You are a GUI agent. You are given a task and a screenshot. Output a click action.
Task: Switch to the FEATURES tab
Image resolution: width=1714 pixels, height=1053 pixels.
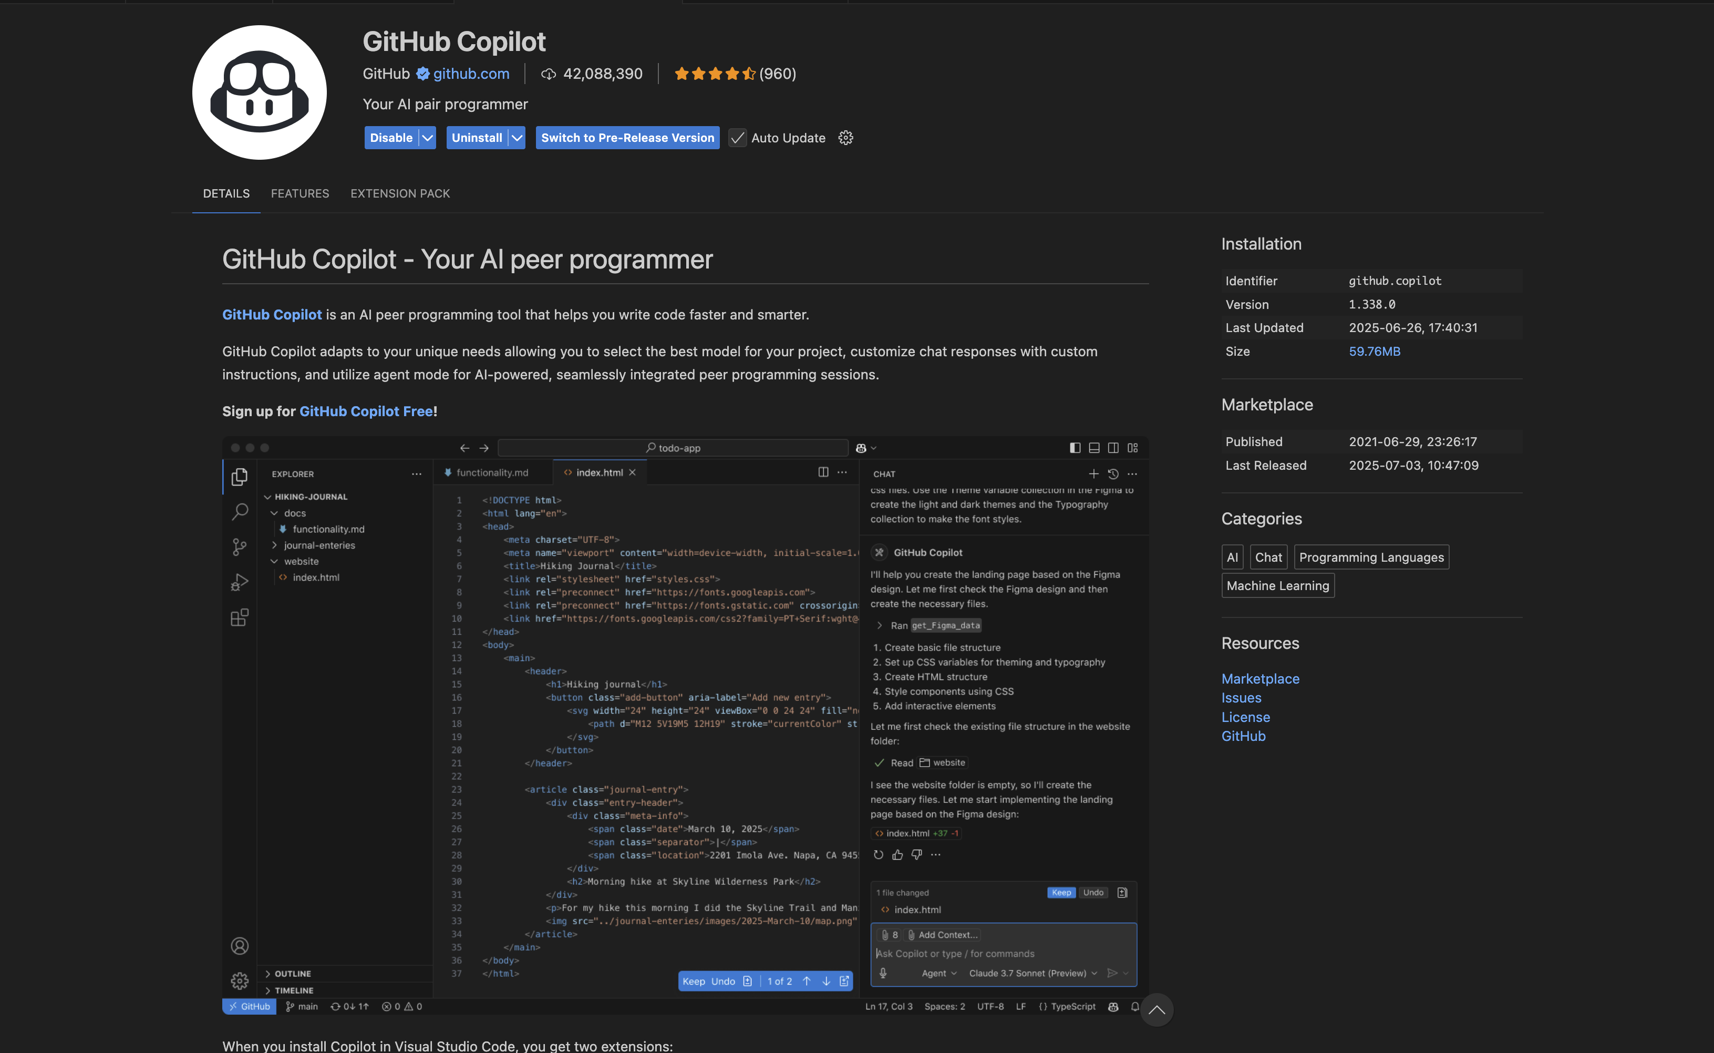tap(300, 193)
